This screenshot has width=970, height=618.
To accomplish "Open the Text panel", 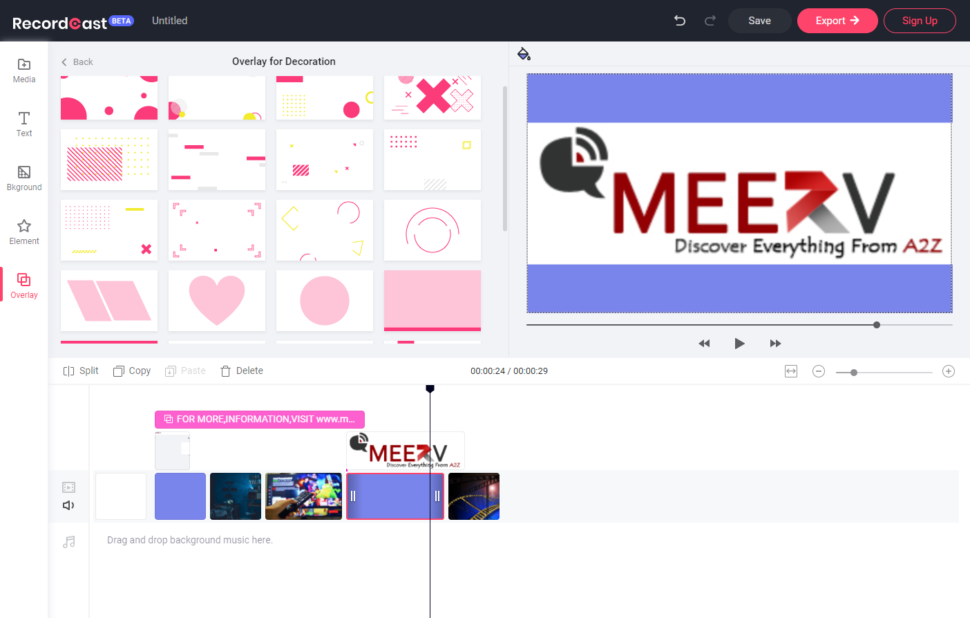I will tap(24, 124).
